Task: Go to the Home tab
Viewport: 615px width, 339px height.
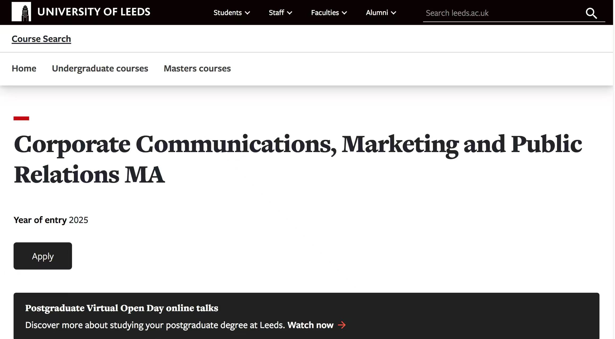Action: tap(24, 68)
